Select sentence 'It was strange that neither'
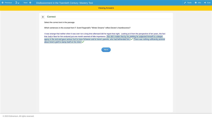The width and height of the screenshot is (212, 119). tap(82, 34)
